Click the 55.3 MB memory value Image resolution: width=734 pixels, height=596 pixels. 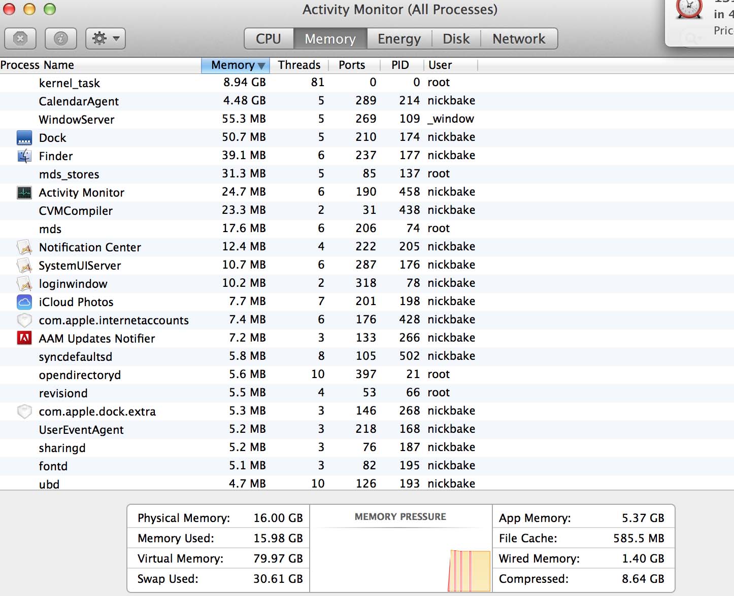pyautogui.click(x=244, y=119)
